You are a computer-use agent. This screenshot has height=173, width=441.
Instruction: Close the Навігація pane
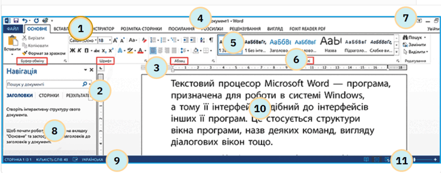[x=91, y=70]
